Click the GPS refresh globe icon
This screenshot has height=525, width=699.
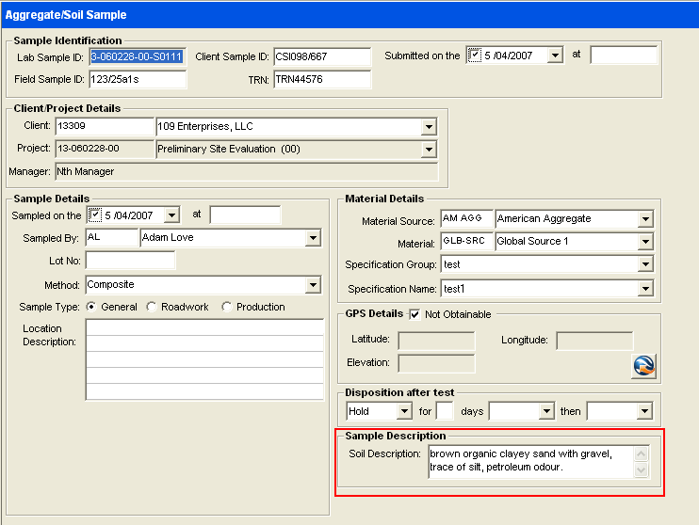(643, 365)
